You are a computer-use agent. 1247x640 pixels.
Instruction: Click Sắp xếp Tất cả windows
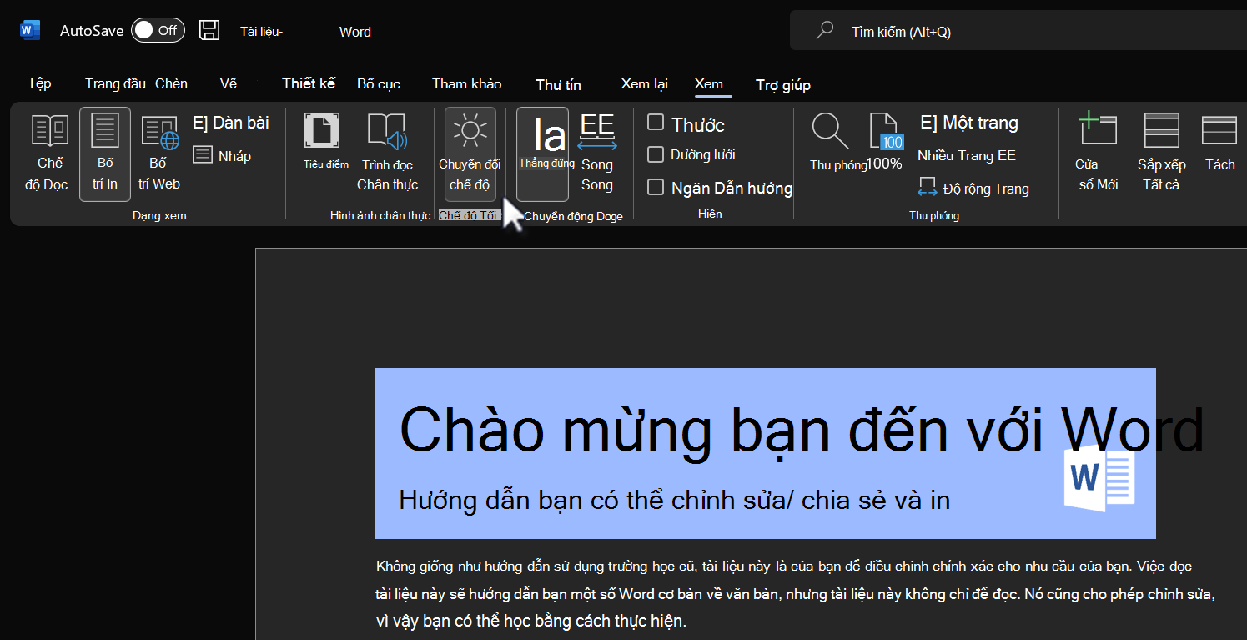pyautogui.click(x=1161, y=153)
